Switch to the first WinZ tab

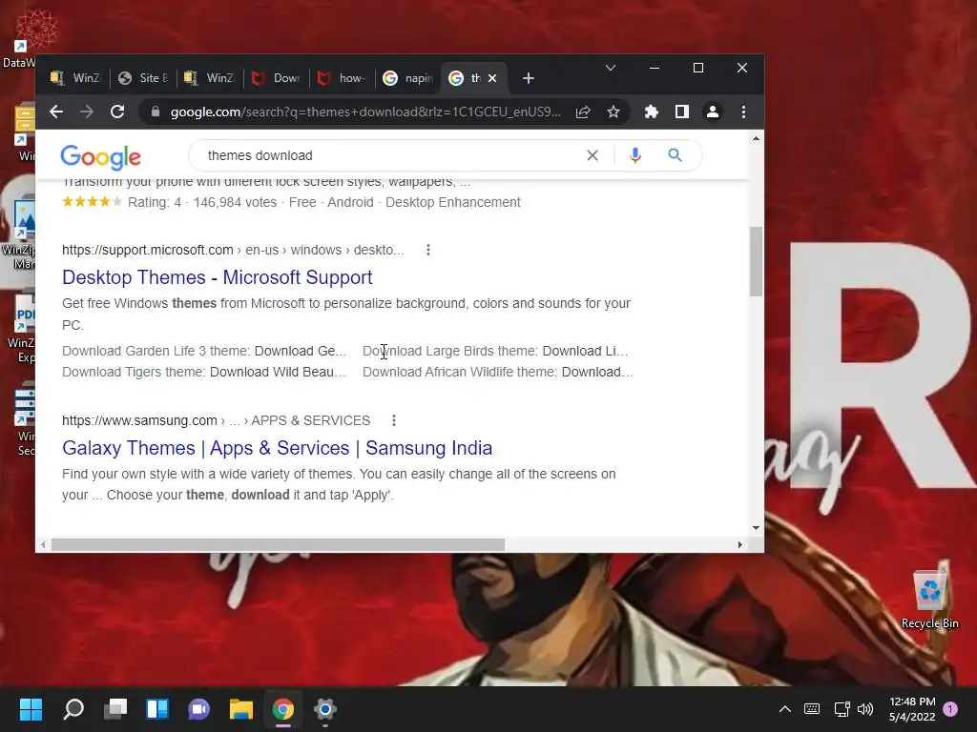point(76,78)
